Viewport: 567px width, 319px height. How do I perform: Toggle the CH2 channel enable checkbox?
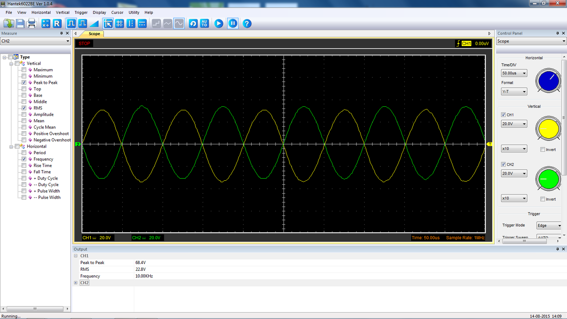tap(503, 164)
